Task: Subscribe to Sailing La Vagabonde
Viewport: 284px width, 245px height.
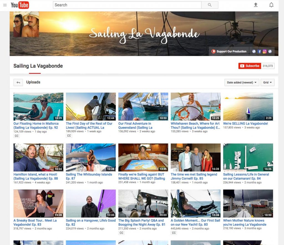Action: 250,66
